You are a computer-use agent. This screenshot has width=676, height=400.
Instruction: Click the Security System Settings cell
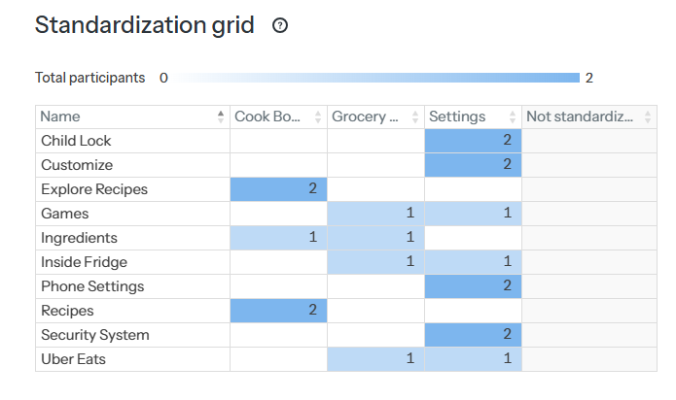point(473,335)
